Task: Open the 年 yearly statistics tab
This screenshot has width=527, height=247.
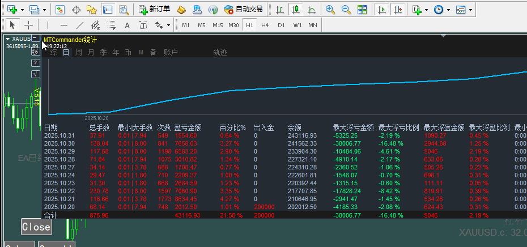Action: coord(116,53)
